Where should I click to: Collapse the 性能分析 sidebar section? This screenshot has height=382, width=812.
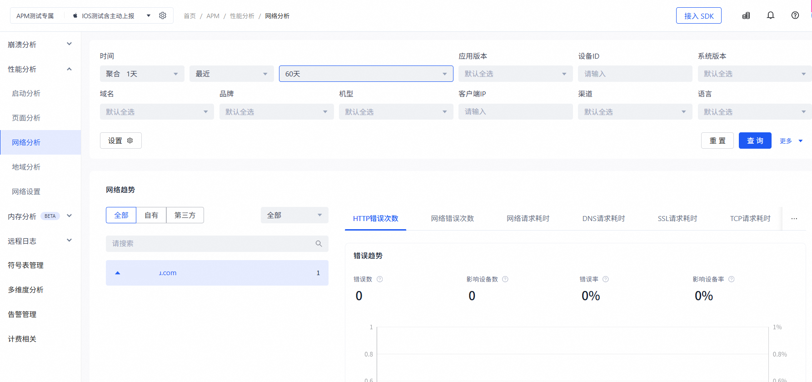pyautogui.click(x=70, y=69)
